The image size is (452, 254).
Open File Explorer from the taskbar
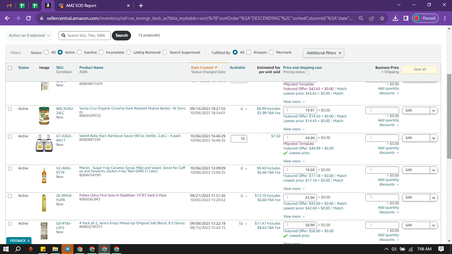pos(55,249)
